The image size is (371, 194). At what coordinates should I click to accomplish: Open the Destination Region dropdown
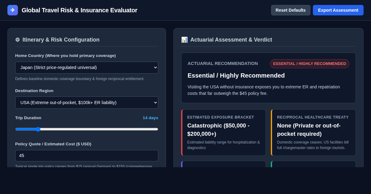[x=87, y=103]
